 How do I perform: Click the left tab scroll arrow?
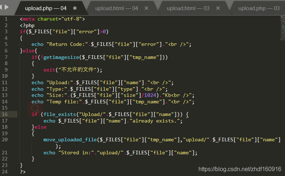pos(2,7)
